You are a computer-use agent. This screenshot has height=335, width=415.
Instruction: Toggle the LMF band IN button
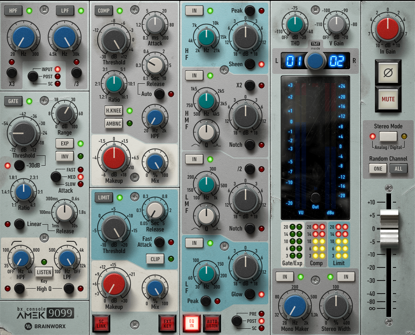pyautogui.click(x=194, y=159)
